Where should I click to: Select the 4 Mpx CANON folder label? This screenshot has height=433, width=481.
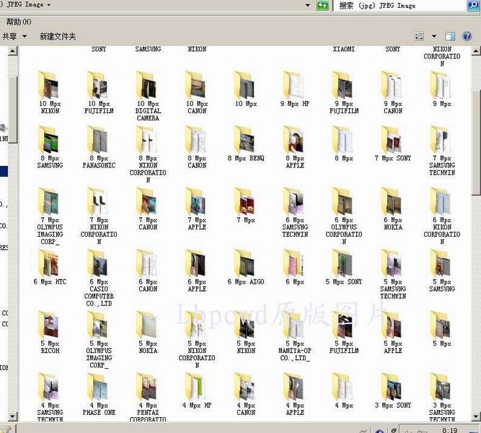pos(246,408)
